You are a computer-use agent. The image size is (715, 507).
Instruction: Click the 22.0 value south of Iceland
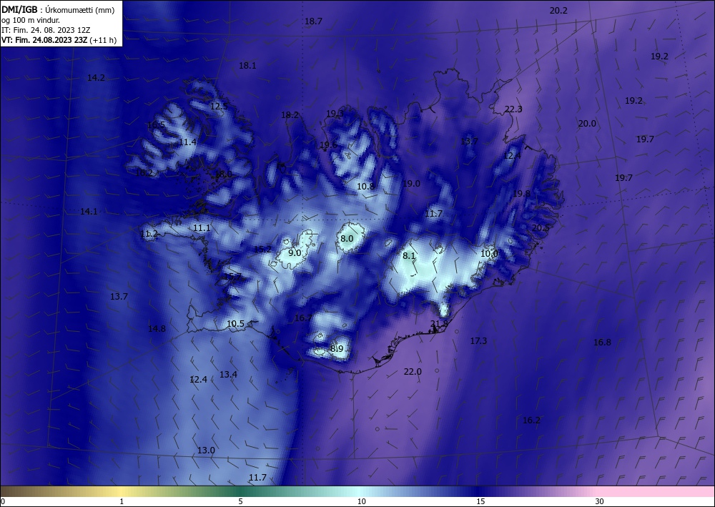click(x=413, y=372)
